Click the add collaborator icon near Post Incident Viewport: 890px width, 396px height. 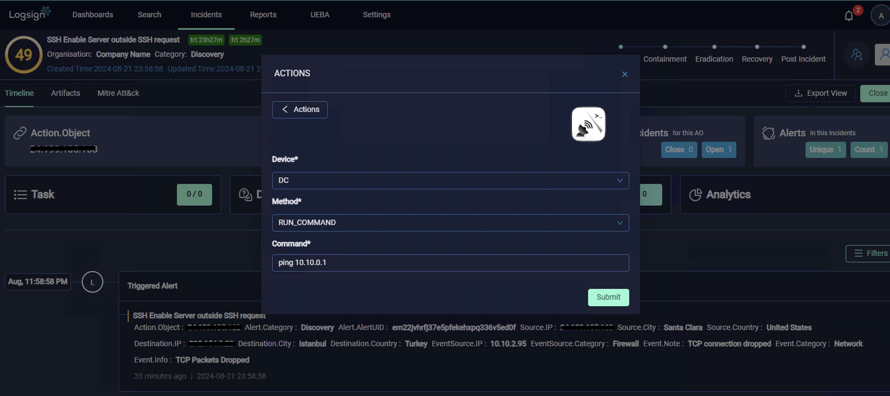[857, 55]
